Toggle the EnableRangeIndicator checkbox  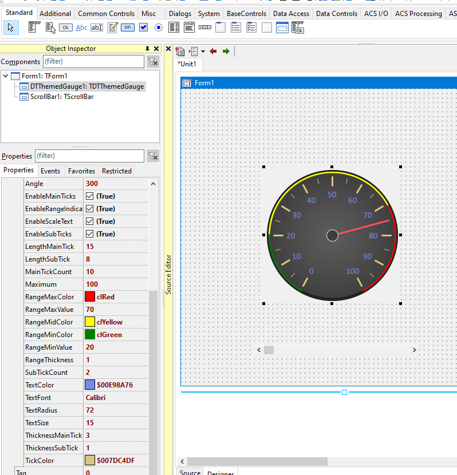[89, 209]
